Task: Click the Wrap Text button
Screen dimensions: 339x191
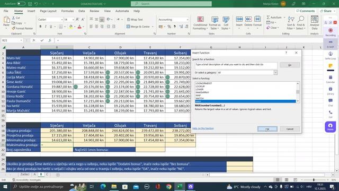Action: pos(135,20)
